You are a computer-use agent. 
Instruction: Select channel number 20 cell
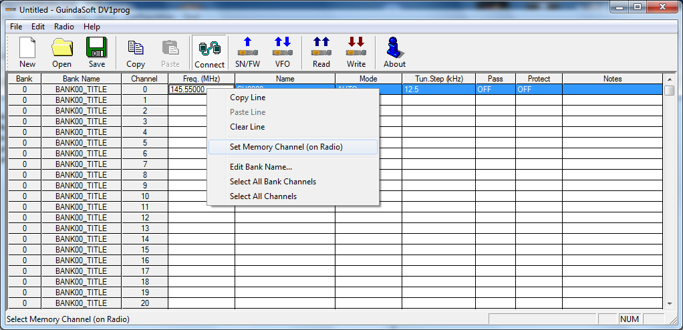pos(144,303)
